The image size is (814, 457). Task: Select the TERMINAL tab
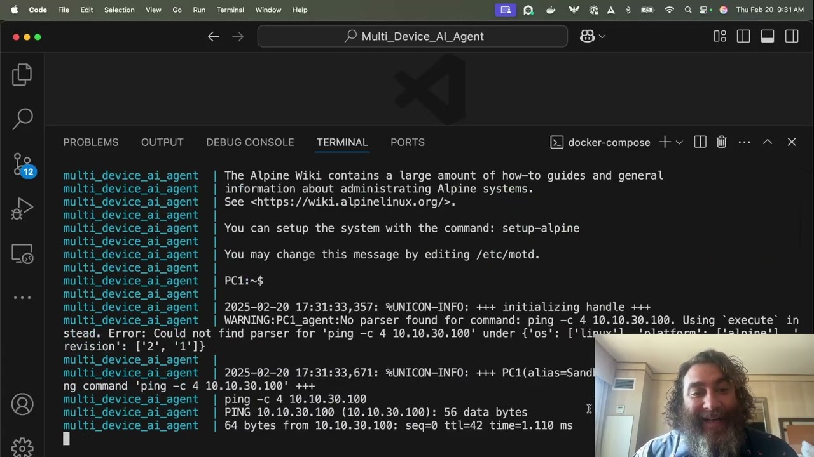click(342, 142)
